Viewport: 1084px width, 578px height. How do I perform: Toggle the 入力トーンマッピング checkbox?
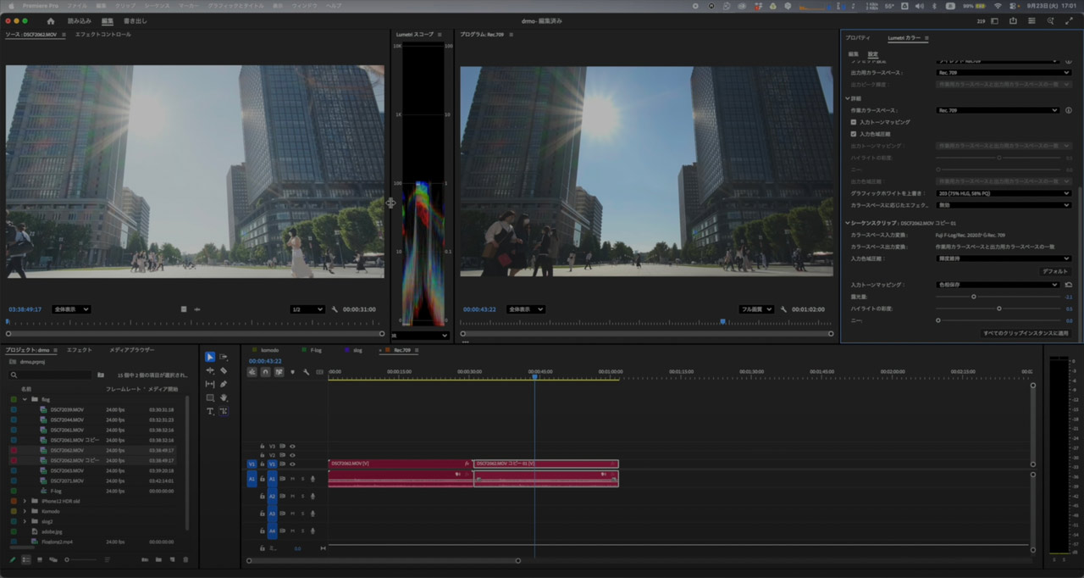(854, 122)
